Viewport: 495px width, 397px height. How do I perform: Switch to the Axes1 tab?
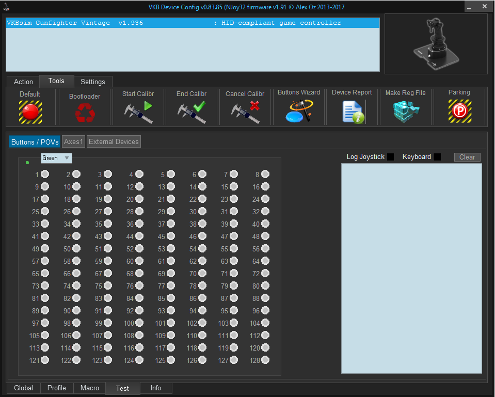[x=73, y=141]
